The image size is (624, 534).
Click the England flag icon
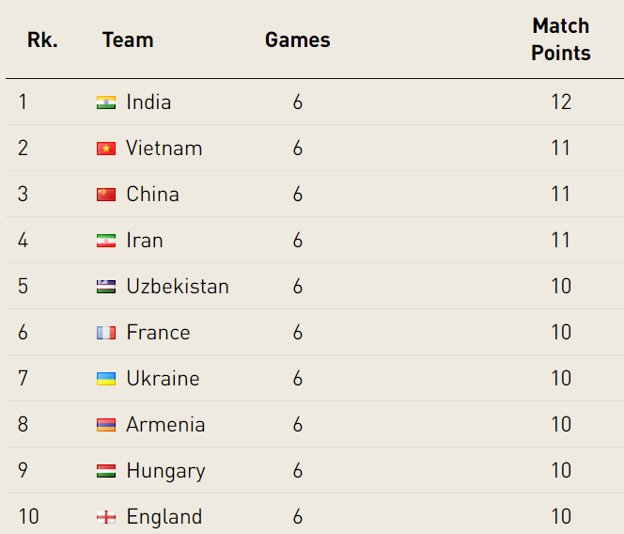106,517
